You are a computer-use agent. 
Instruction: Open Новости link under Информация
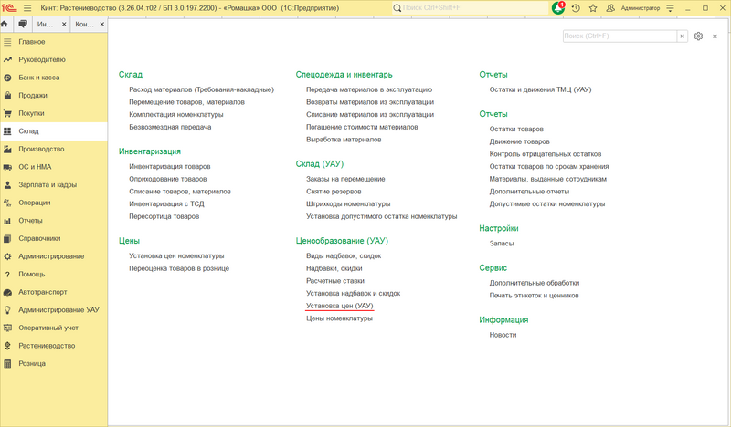click(503, 335)
